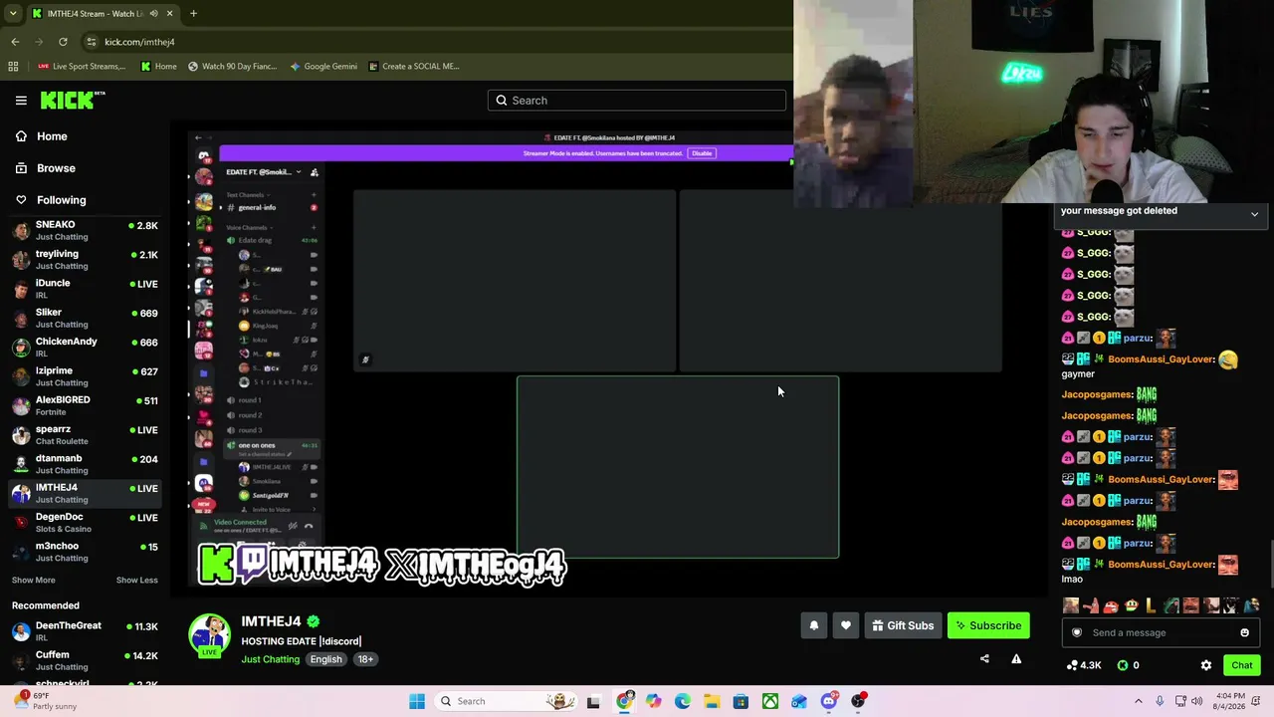Go back with the browser back arrow
The image size is (1274, 717).
pos(15,42)
